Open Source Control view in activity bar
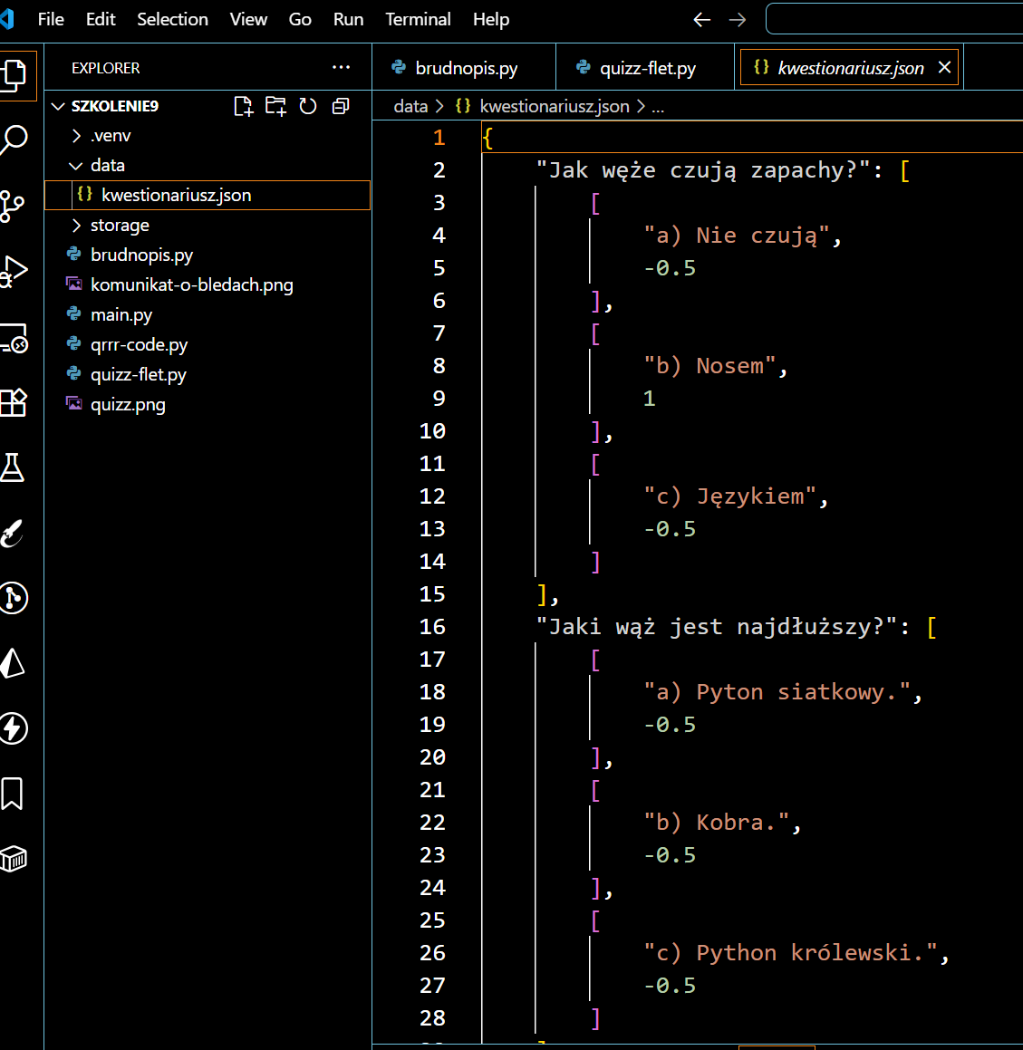This screenshot has width=1023, height=1050. (x=12, y=206)
